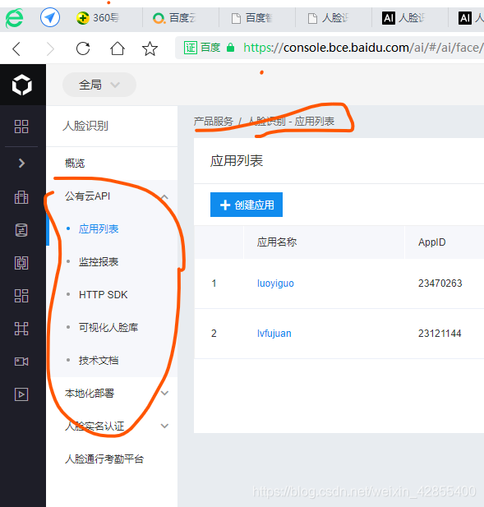484x507 pixels.
Task: Click the 创建应用 button
Action: (247, 205)
